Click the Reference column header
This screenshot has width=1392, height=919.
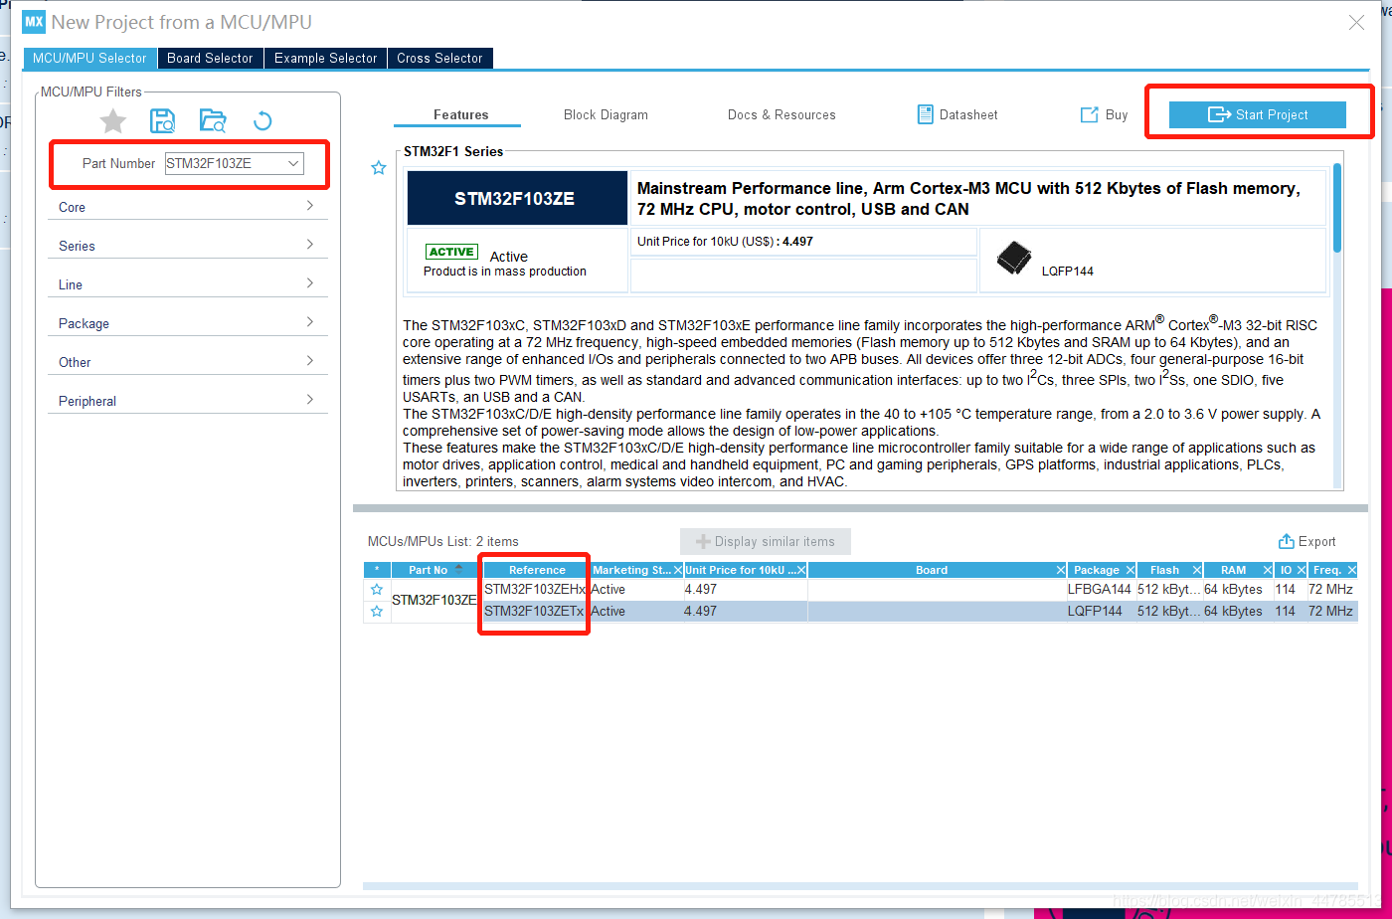point(537,570)
